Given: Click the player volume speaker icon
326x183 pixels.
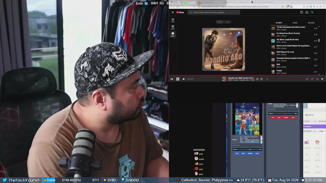Looking at the screenshot, I should tap(307, 79).
